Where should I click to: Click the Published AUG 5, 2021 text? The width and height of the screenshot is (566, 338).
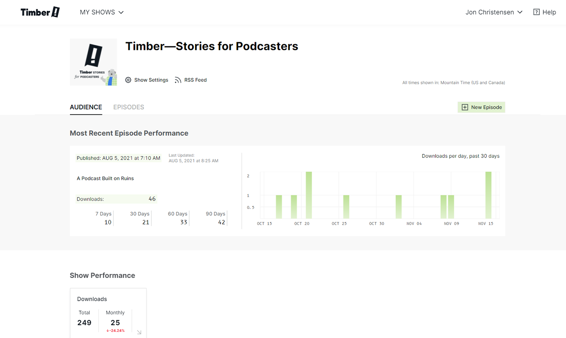tap(119, 158)
